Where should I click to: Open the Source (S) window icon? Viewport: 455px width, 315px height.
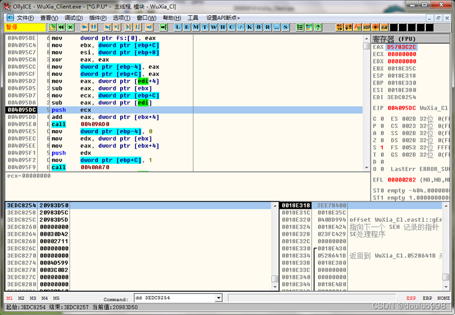pyautogui.click(x=285, y=27)
